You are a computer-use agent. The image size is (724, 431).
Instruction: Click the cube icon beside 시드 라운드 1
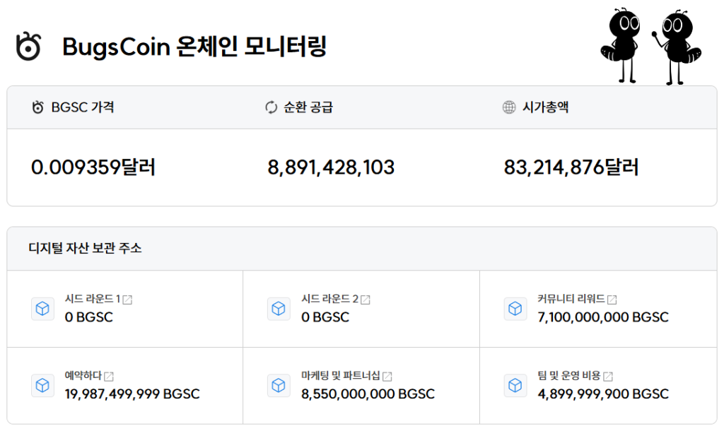click(x=42, y=309)
